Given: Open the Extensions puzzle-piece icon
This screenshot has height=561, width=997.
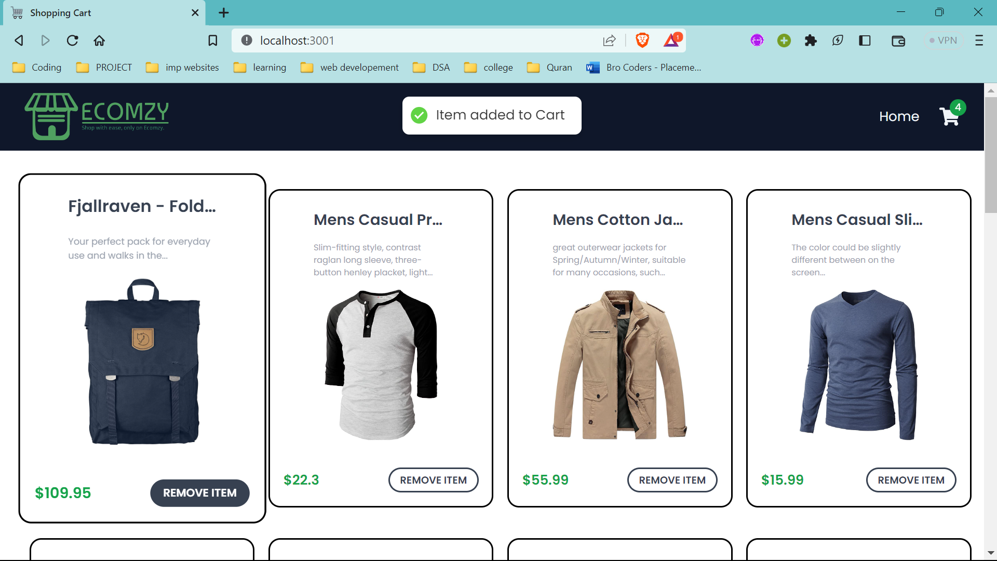Looking at the screenshot, I should pos(811,40).
